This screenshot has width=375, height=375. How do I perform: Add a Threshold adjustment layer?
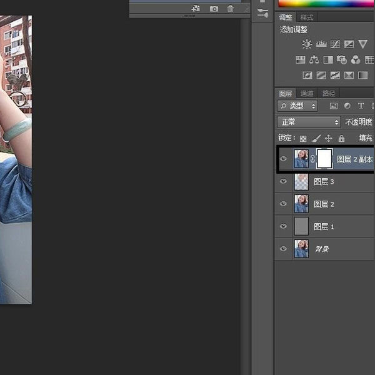pos(335,76)
